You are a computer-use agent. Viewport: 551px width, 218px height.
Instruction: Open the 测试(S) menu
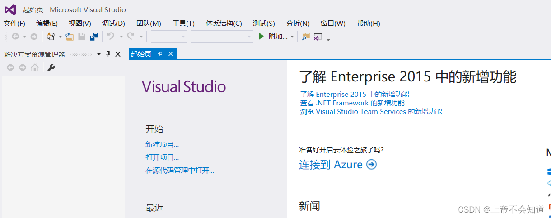[264, 24]
